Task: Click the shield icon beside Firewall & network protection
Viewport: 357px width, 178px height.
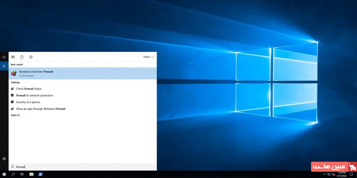Action: 12,96
